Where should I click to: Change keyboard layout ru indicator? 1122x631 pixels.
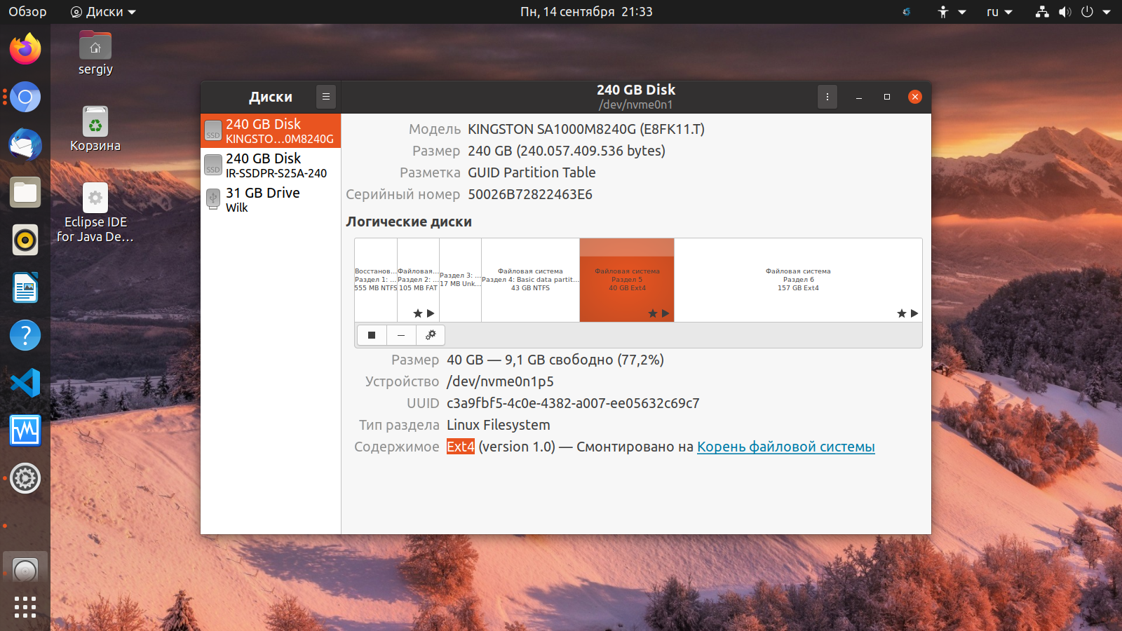[999, 11]
